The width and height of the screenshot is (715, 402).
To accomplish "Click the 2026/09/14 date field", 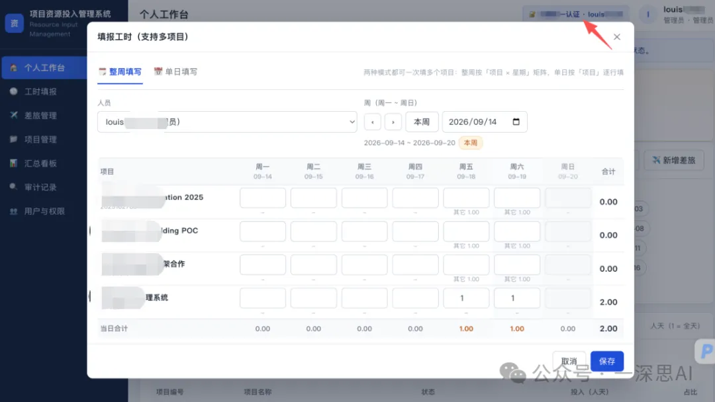I will (485, 122).
